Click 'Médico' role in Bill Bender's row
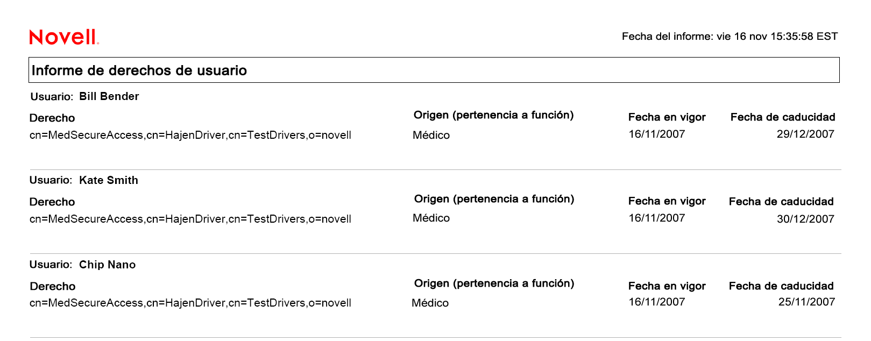The image size is (871, 341). (431, 136)
